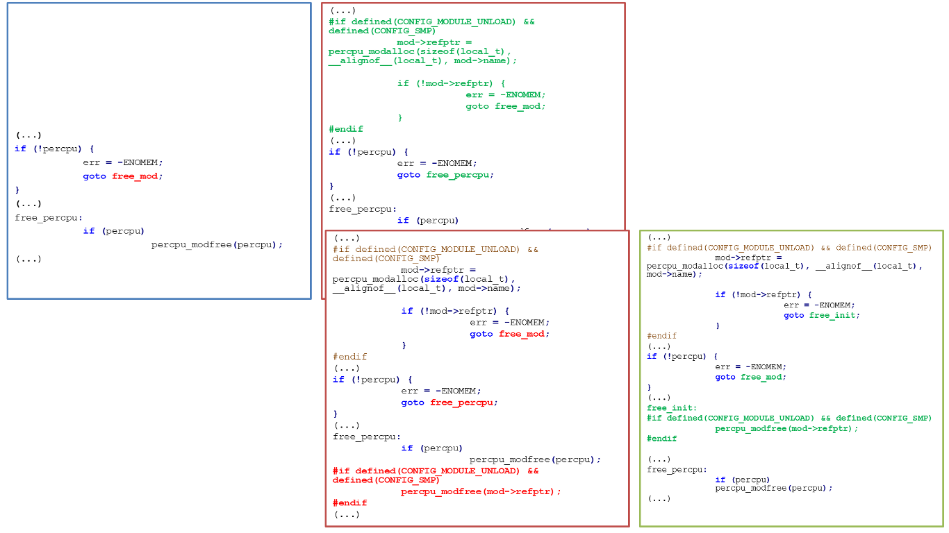949x533 pixels.
Task: Click red goto free_mod in bottom red box
Action: tap(509, 334)
